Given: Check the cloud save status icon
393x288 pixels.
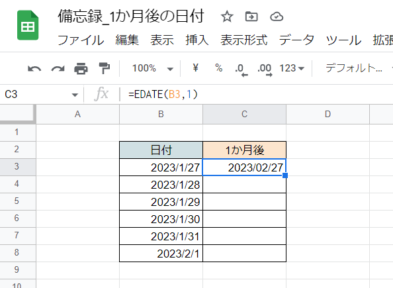Looking at the screenshot, I should coord(277,17).
